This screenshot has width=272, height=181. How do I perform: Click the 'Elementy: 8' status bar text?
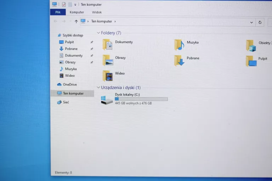[x=63, y=173]
